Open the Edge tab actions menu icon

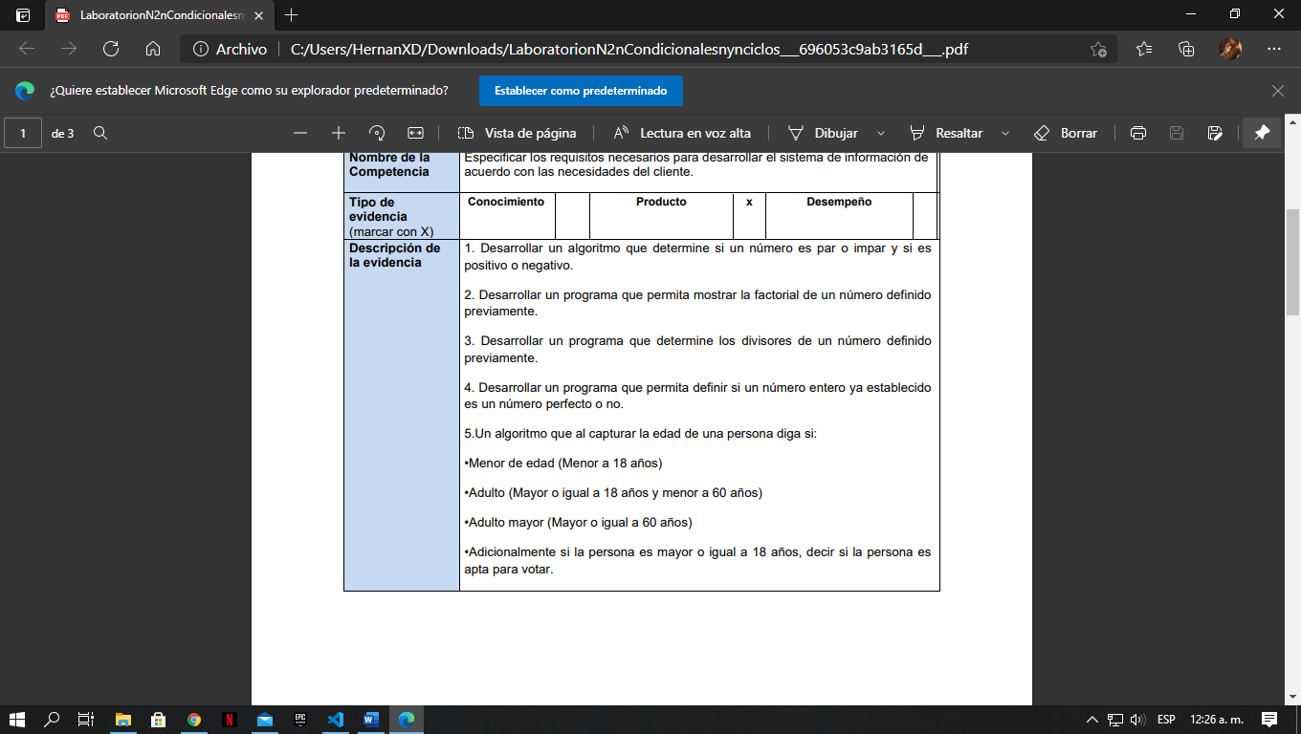click(23, 15)
